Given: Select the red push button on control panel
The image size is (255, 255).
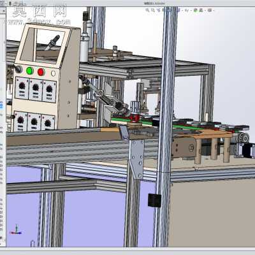Looking at the screenshot, I should click(x=41, y=72).
